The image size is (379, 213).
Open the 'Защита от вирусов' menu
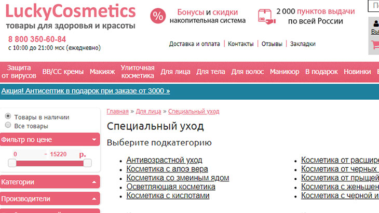click(19, 72)
